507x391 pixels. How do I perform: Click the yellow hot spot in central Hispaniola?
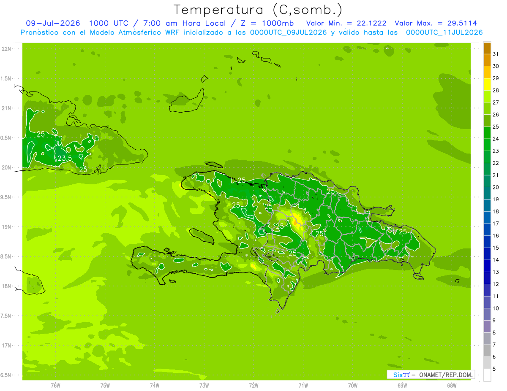[x=297, y=220]
